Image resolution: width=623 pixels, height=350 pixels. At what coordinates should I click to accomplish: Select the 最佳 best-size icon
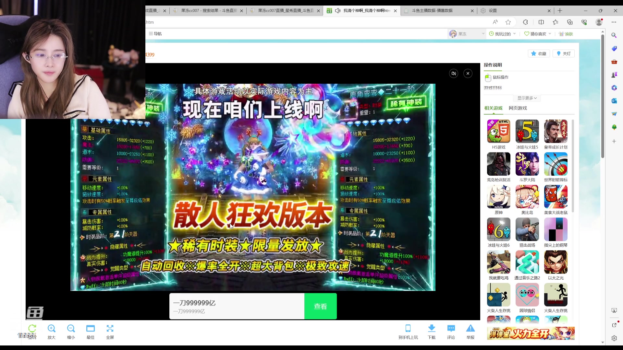pos(91,328)
